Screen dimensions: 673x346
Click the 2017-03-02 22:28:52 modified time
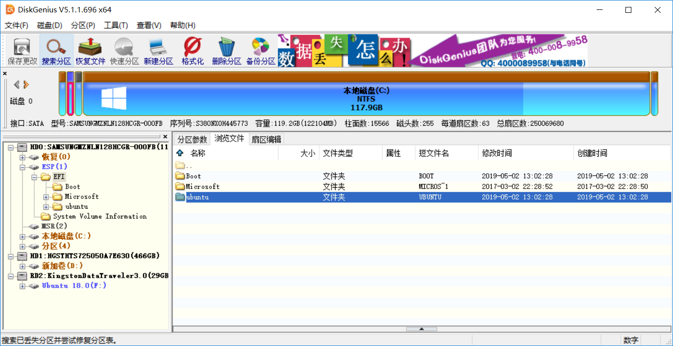pos(517,187)
